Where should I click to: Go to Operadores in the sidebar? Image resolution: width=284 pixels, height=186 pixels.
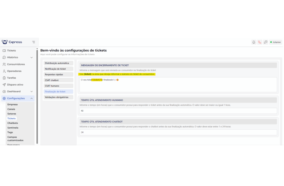pos(14,71)
